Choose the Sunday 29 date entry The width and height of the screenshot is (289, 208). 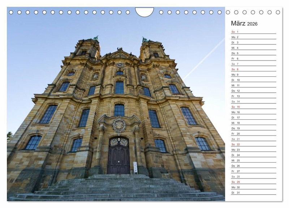[x=253, y=182]
